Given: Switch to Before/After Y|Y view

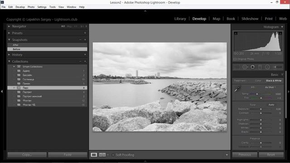Looking at the screenshot, I should click(102, 155).
